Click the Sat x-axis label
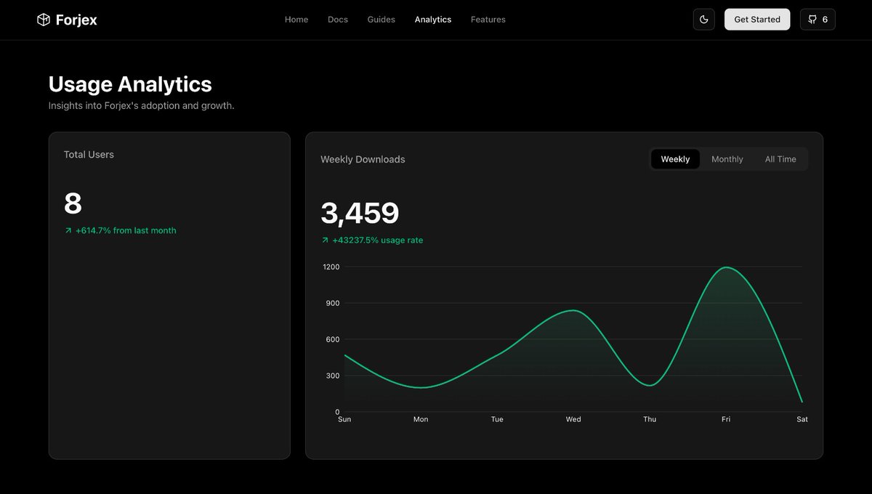872x494 pixels. [x=802, y=419]
